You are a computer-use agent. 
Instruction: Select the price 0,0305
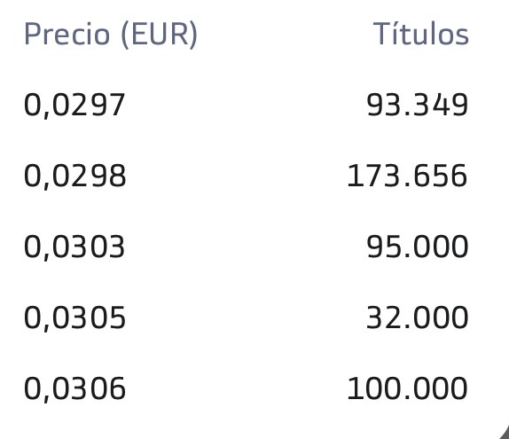[x=74, y=317]
